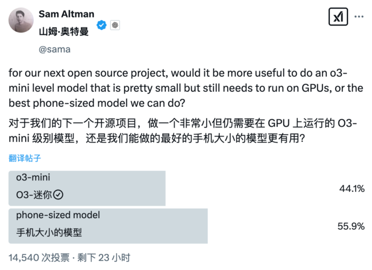372x270 pixels.
Task: Click the 55.9% poll result percentage
Action: point(351,226)
